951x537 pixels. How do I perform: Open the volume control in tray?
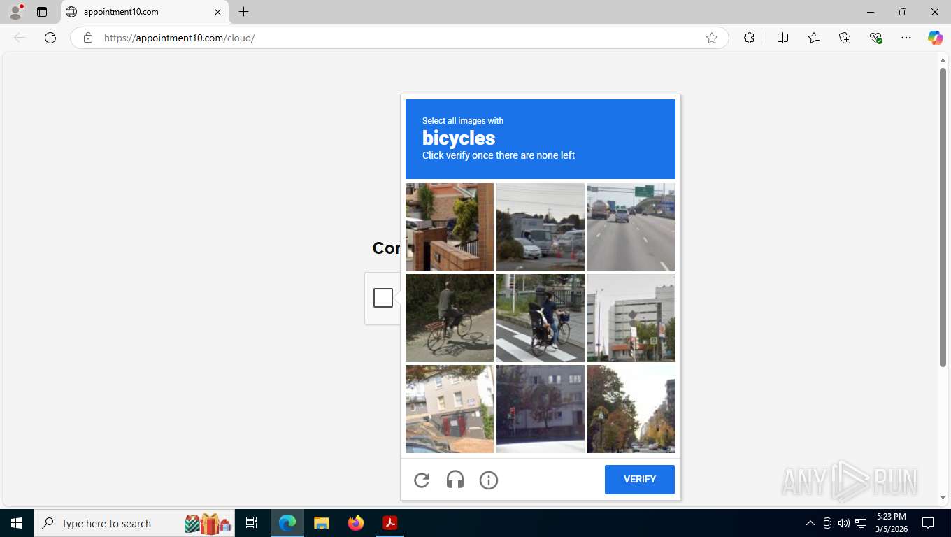pyautogui.click(x=844, y=523)
